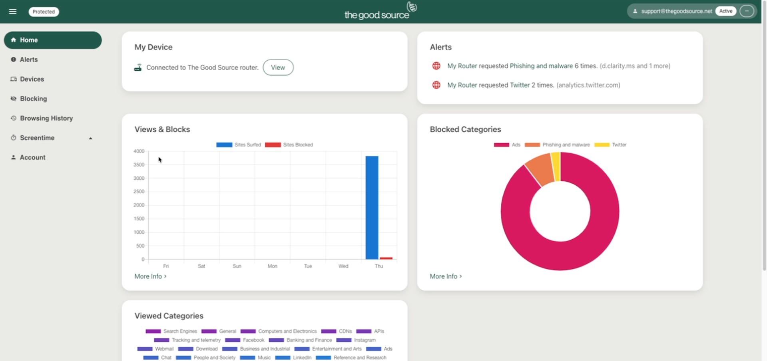Viewport: 767px width, 361px height.
Task: Click the Browsing History clock icon
Action: (x=14, y=118)
